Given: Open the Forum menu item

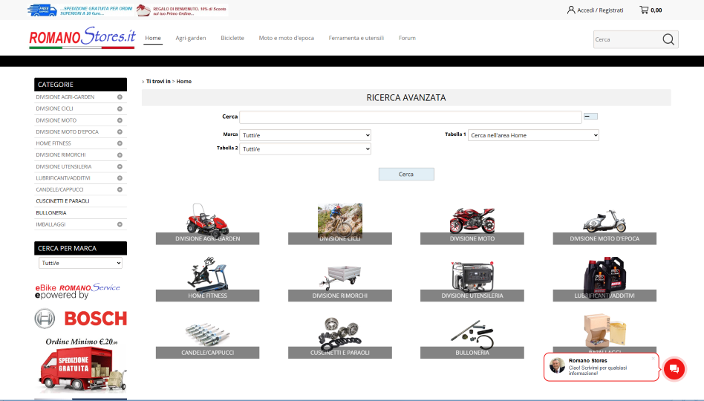Looking at the screenshot, I should [x=407, y=38].
